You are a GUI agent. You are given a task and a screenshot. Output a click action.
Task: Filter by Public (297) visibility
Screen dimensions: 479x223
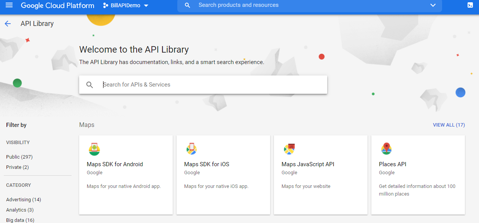coord(19,157)
